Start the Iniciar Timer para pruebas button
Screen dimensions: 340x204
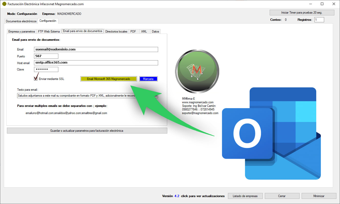click(x=302, y=13)
